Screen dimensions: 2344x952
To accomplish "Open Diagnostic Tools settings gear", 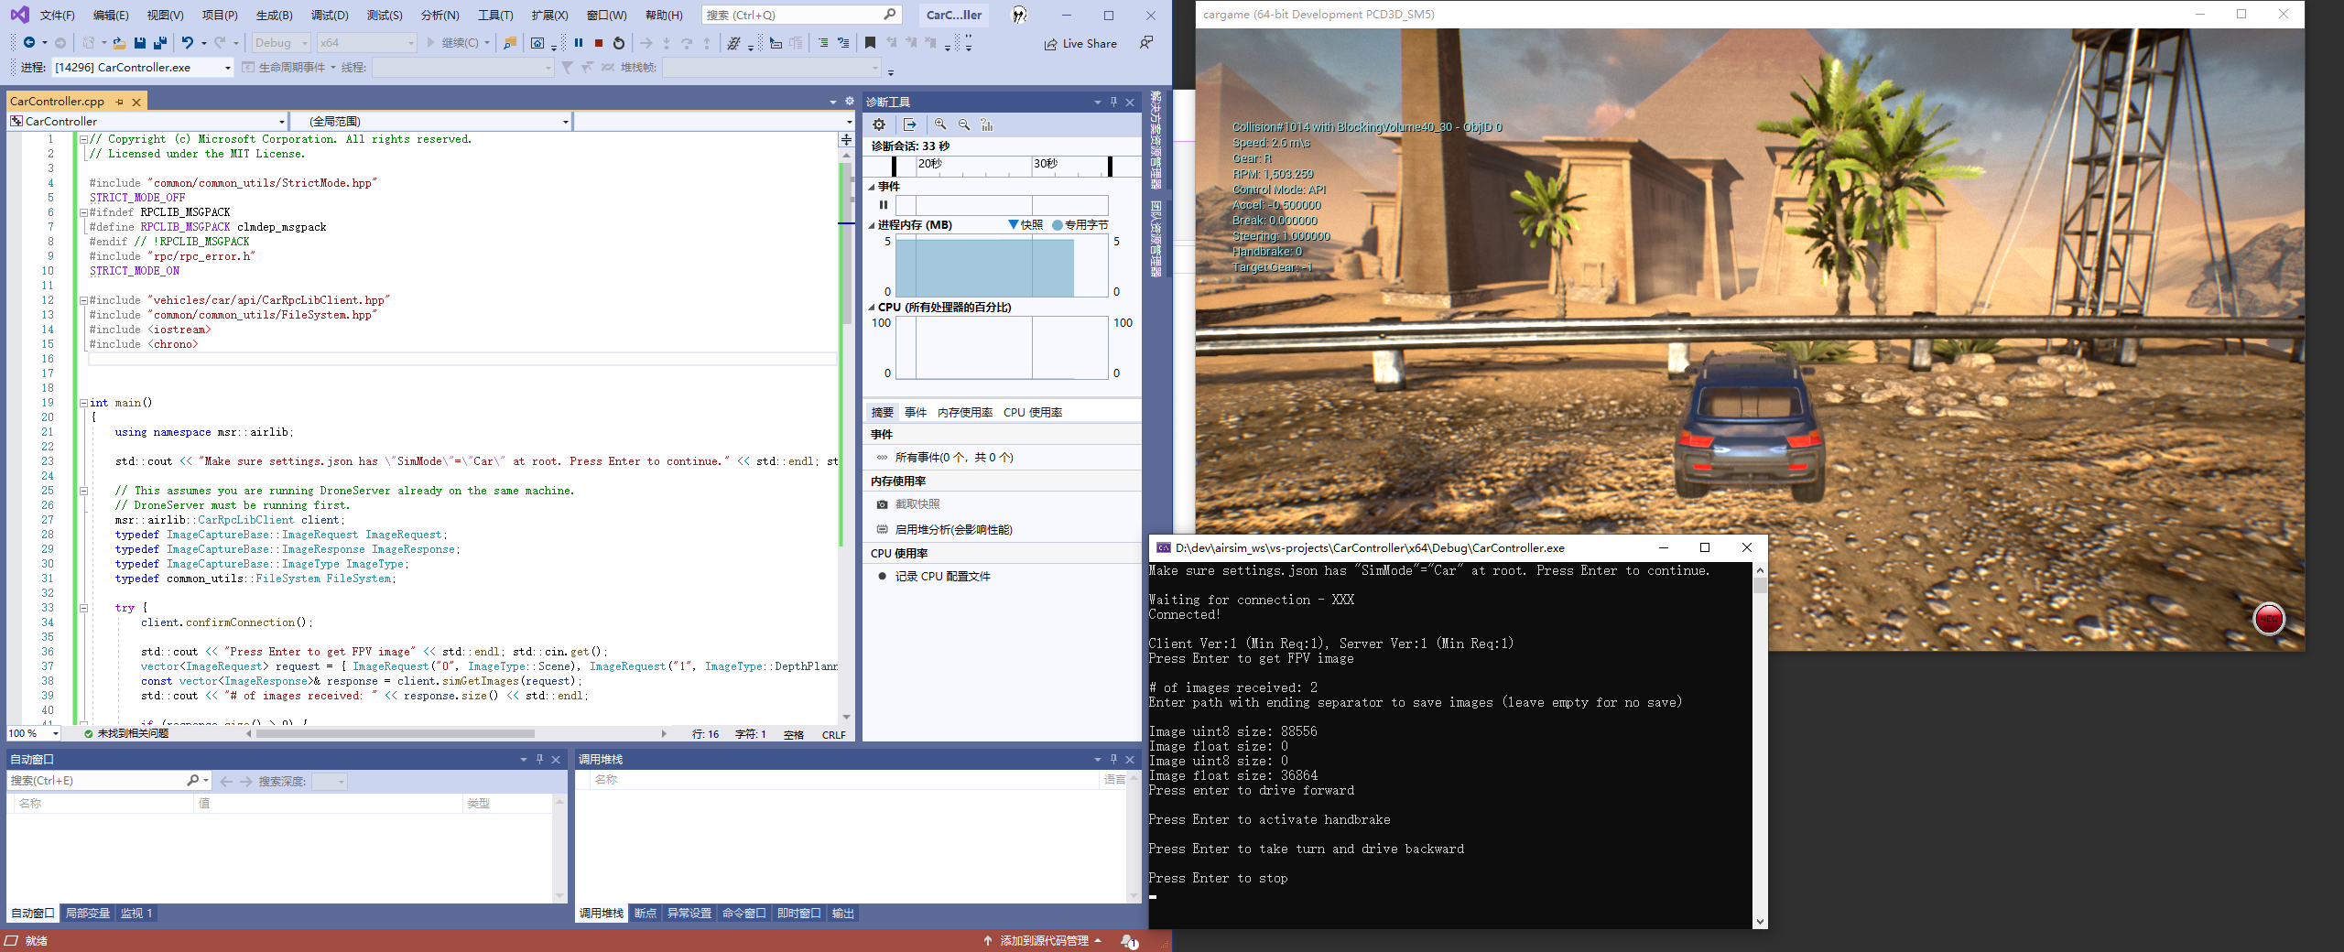I will pos(878,124).
